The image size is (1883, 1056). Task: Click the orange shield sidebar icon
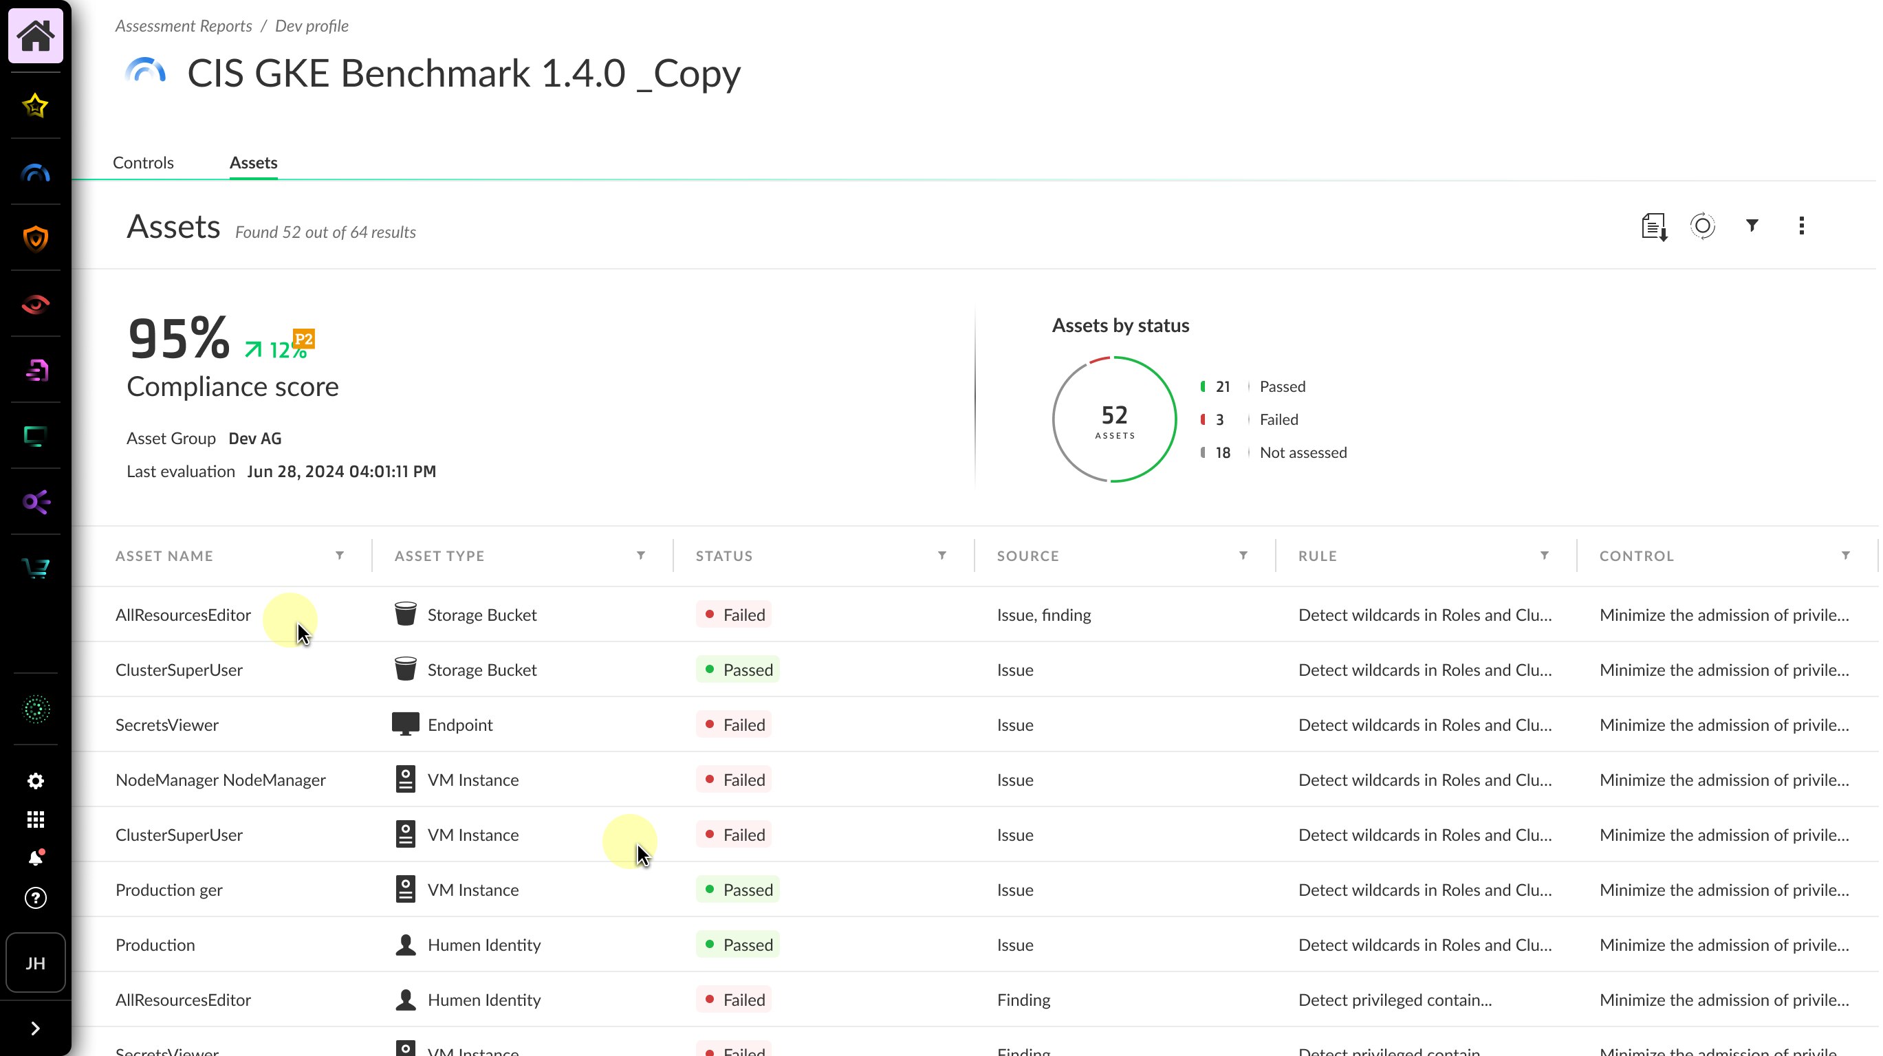[35, 239]
